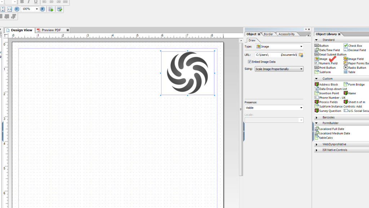The height and width of the screenshot is (208, 369).
Task: Toggle bold text formatting
Action: [x=22, y=2]
